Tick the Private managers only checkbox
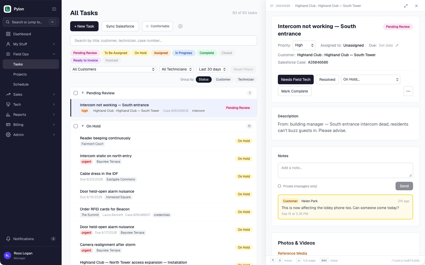Image resolution: width=425 pixels, height=265 pixels. [x=279, y=186]
